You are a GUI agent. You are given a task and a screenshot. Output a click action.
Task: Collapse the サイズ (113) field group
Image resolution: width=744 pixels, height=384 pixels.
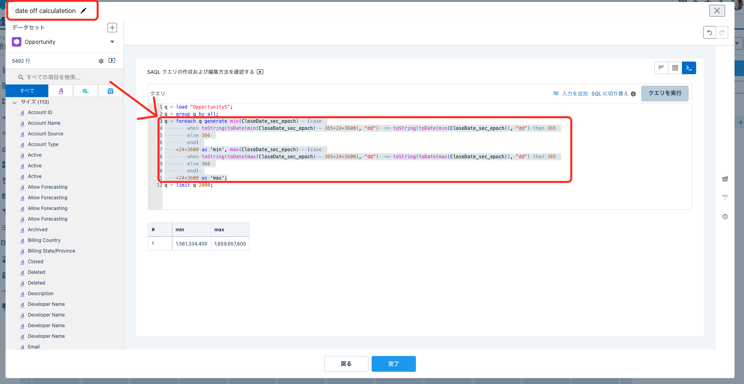click(15, 102)
